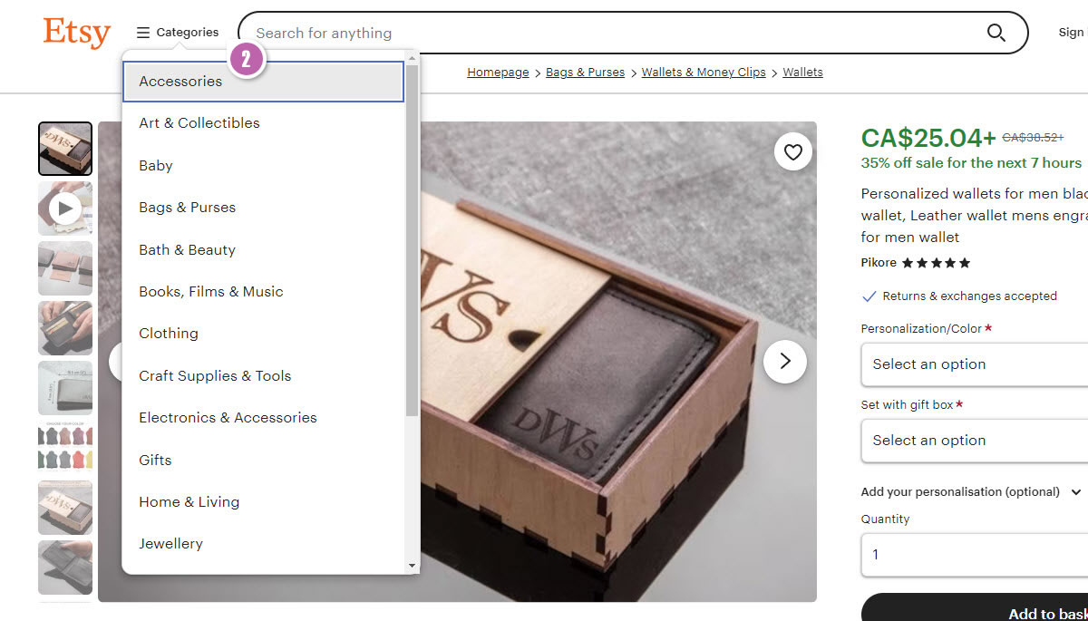Toggle the Categories hamburger menu
Viewport: 1088px width, 621px height.
pyautogui.click(x=178, y=33)
